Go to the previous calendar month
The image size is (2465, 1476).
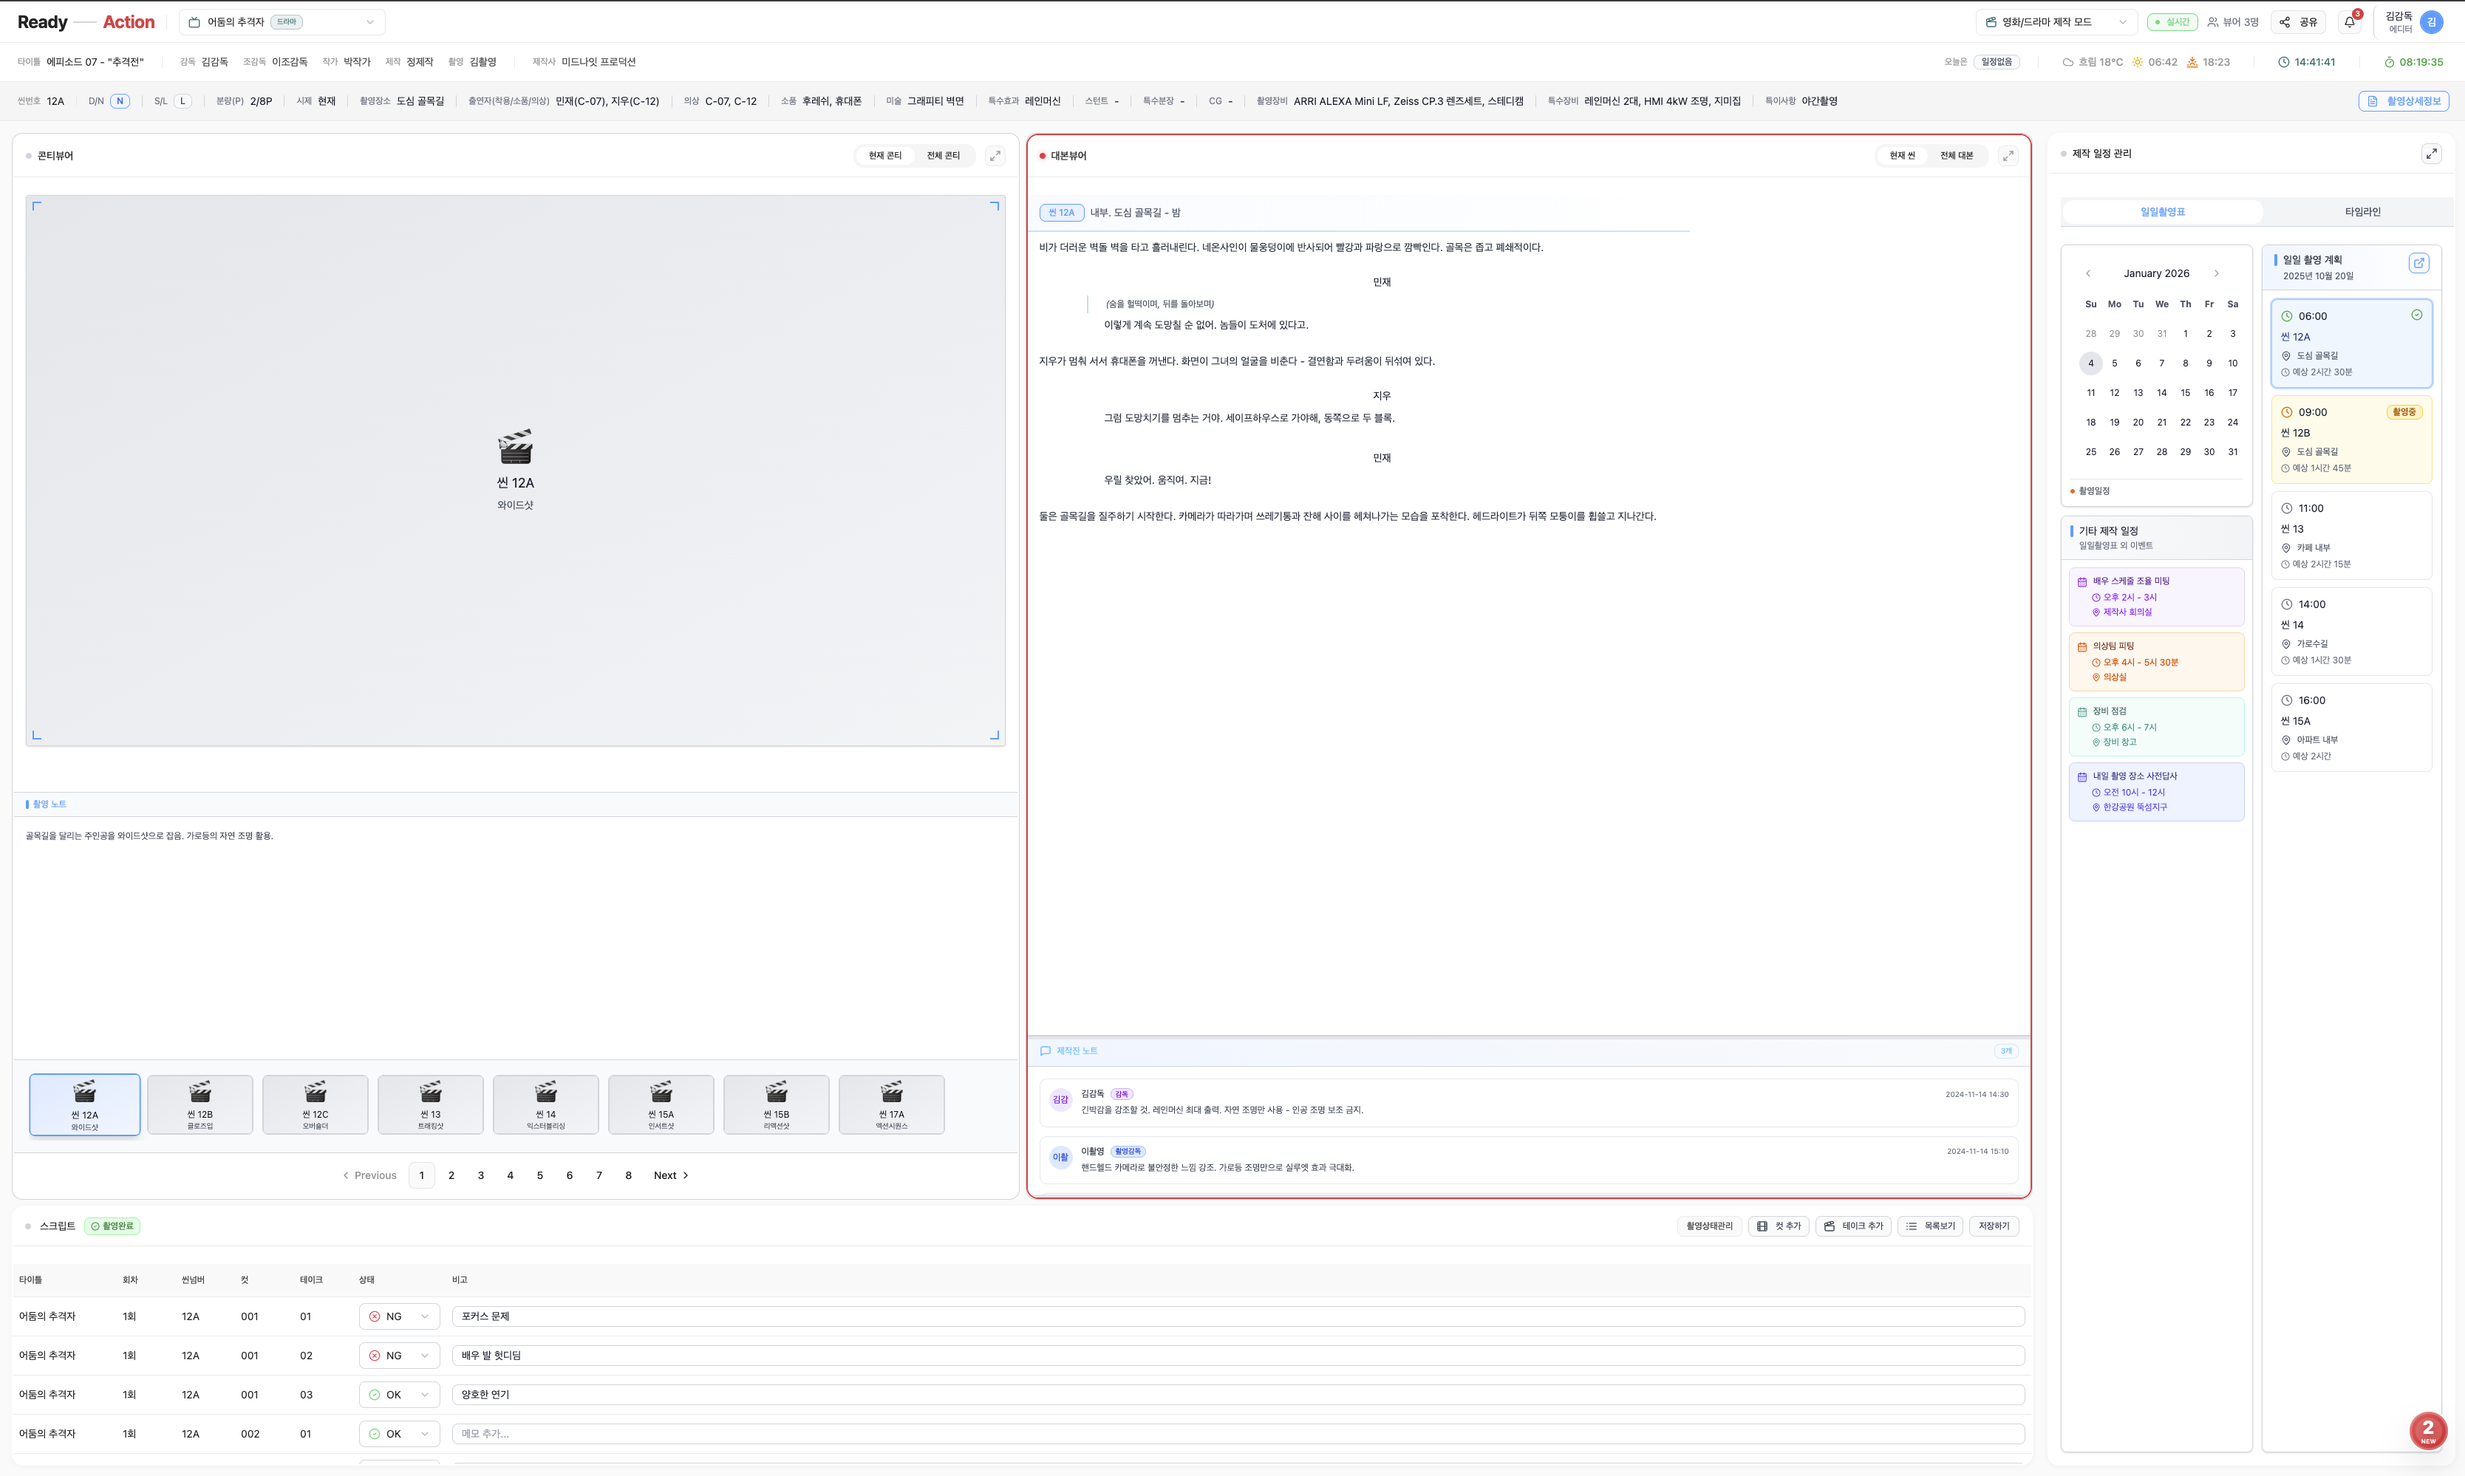pos(2088,273)
